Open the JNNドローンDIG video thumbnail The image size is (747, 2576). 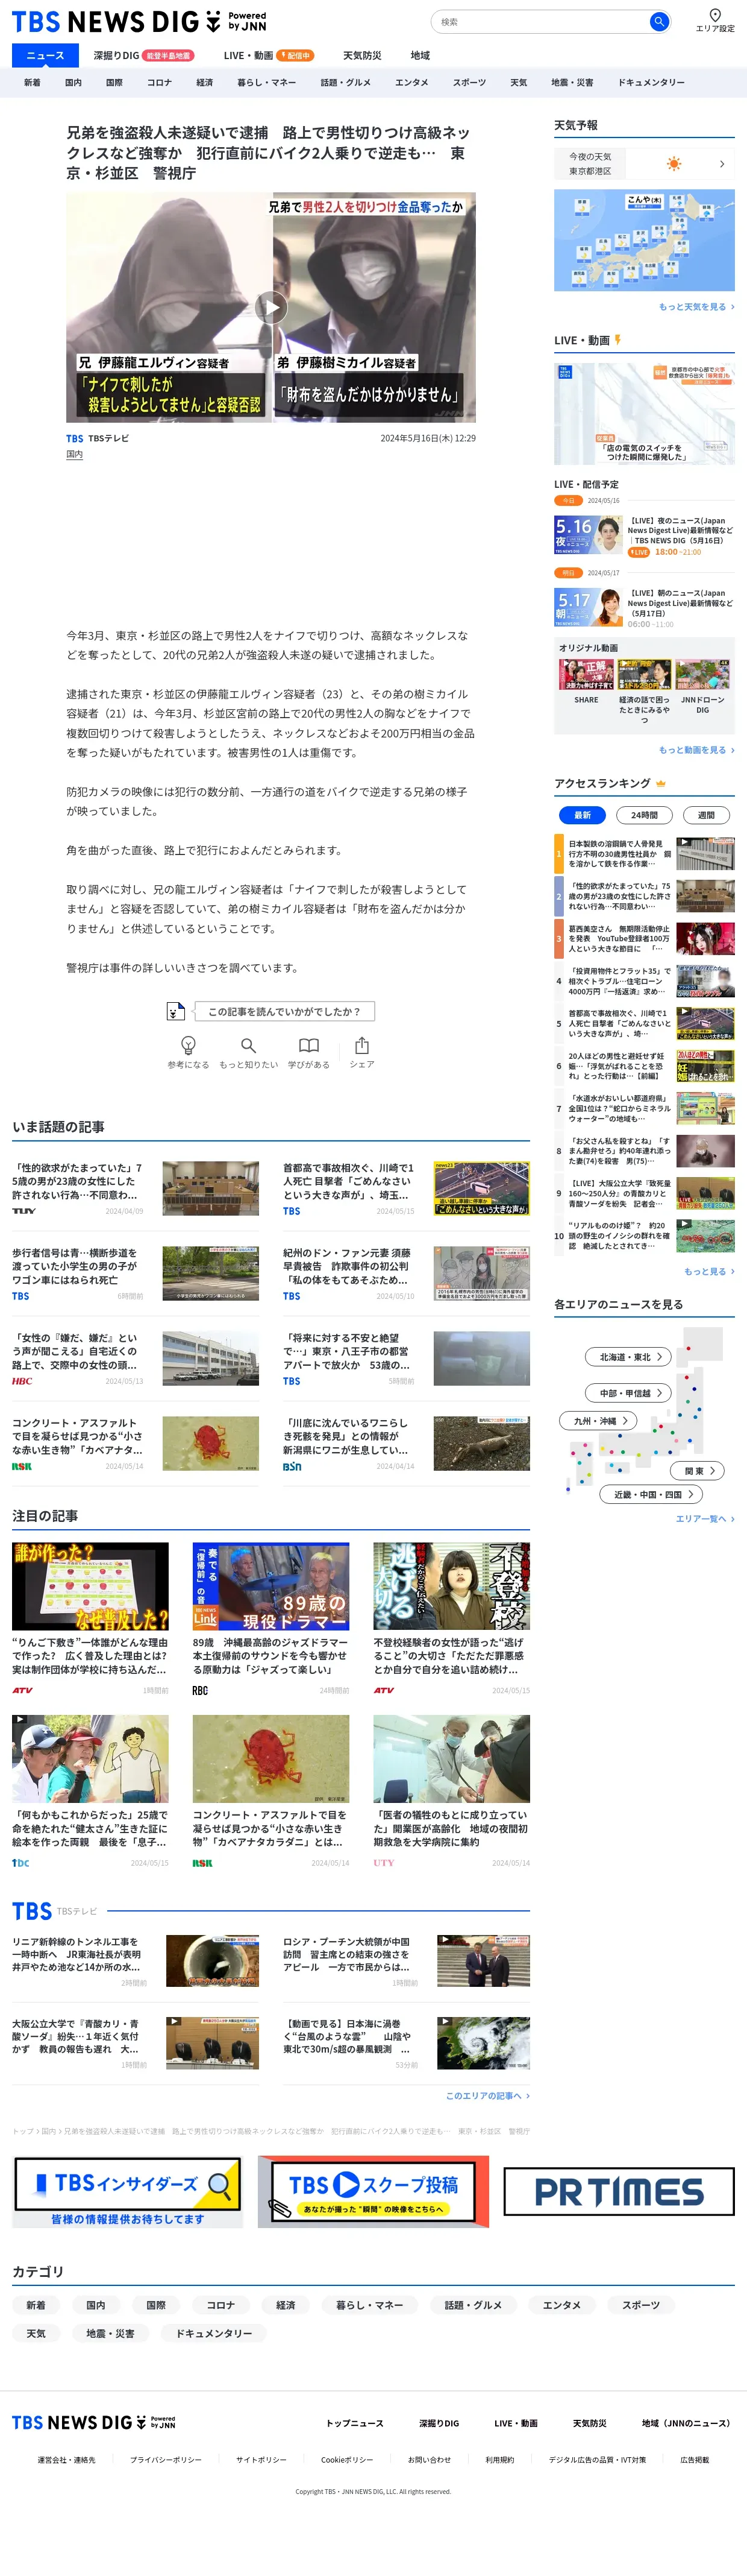(702, 675)
